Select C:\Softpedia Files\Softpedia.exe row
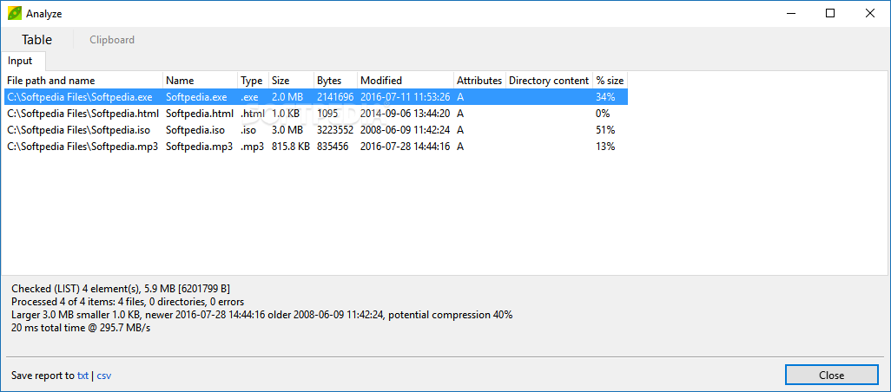891x392 pixels. coord(316,97)
